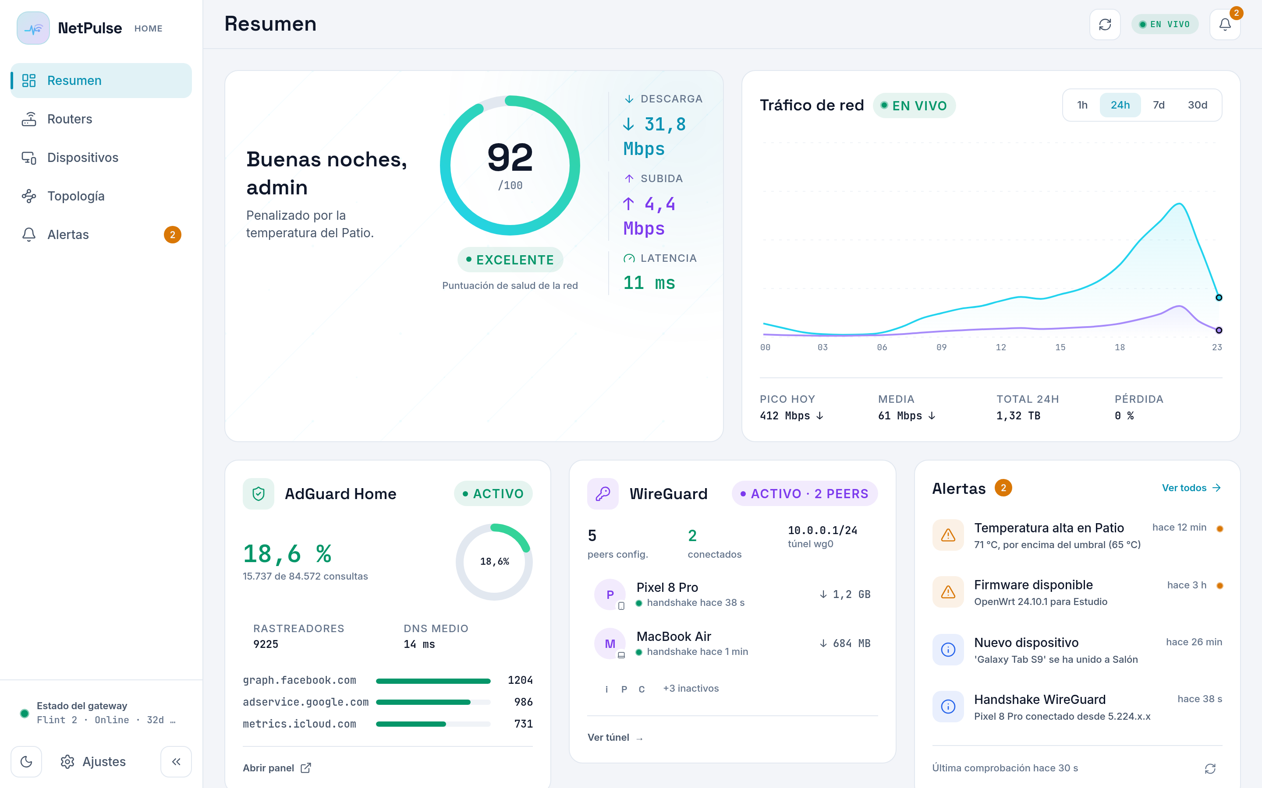Open Ajustes settings
The width and height of the screenshot is (1262, 788).
pos(93,761)
